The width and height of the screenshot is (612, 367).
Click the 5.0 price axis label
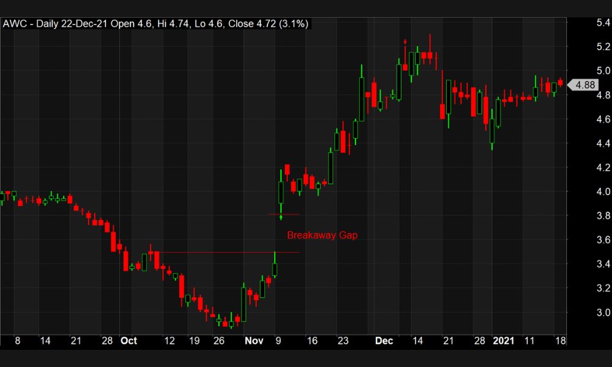tap(586, 70)
